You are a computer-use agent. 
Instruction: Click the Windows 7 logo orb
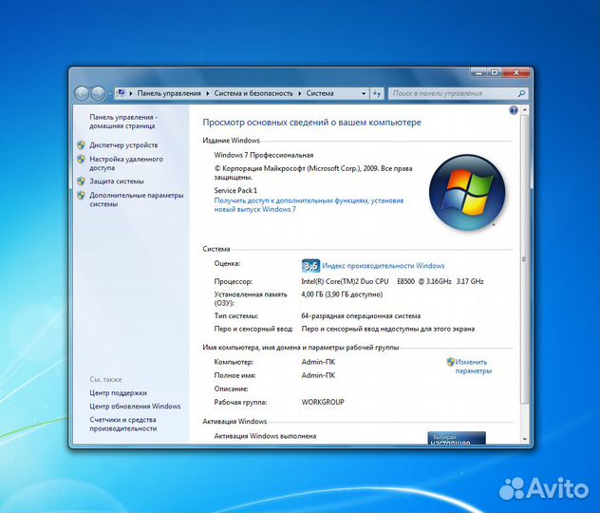click(467, 193)
